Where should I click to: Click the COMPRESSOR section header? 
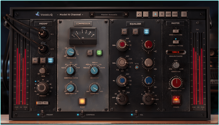click(83, 24)
